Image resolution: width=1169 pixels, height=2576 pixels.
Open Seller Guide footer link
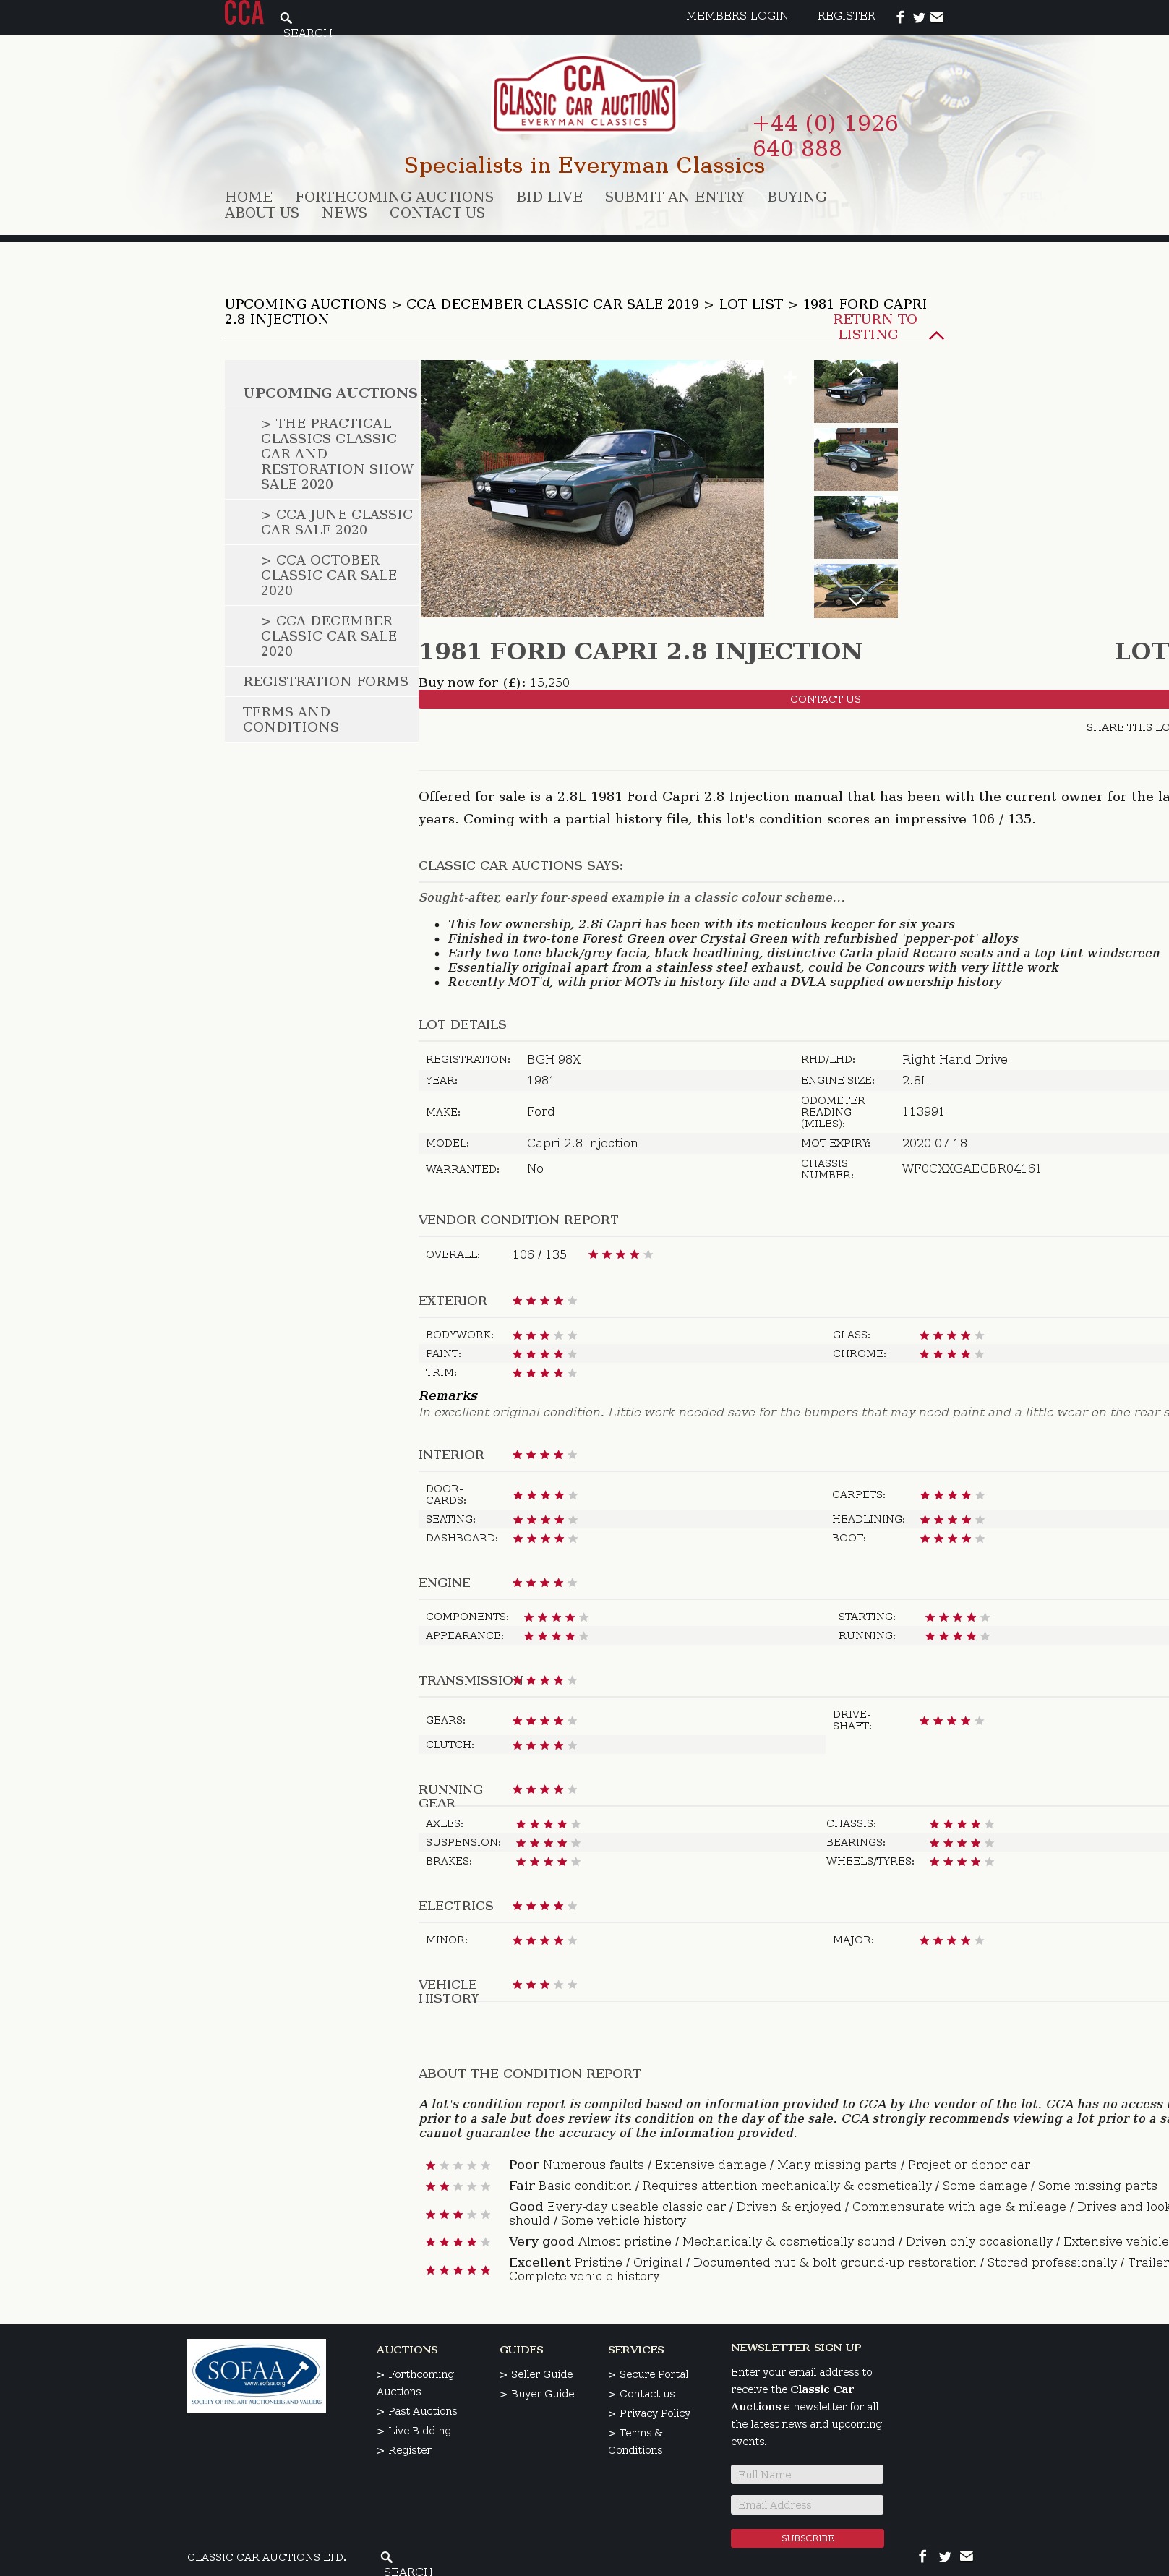tap(536, 2374)
